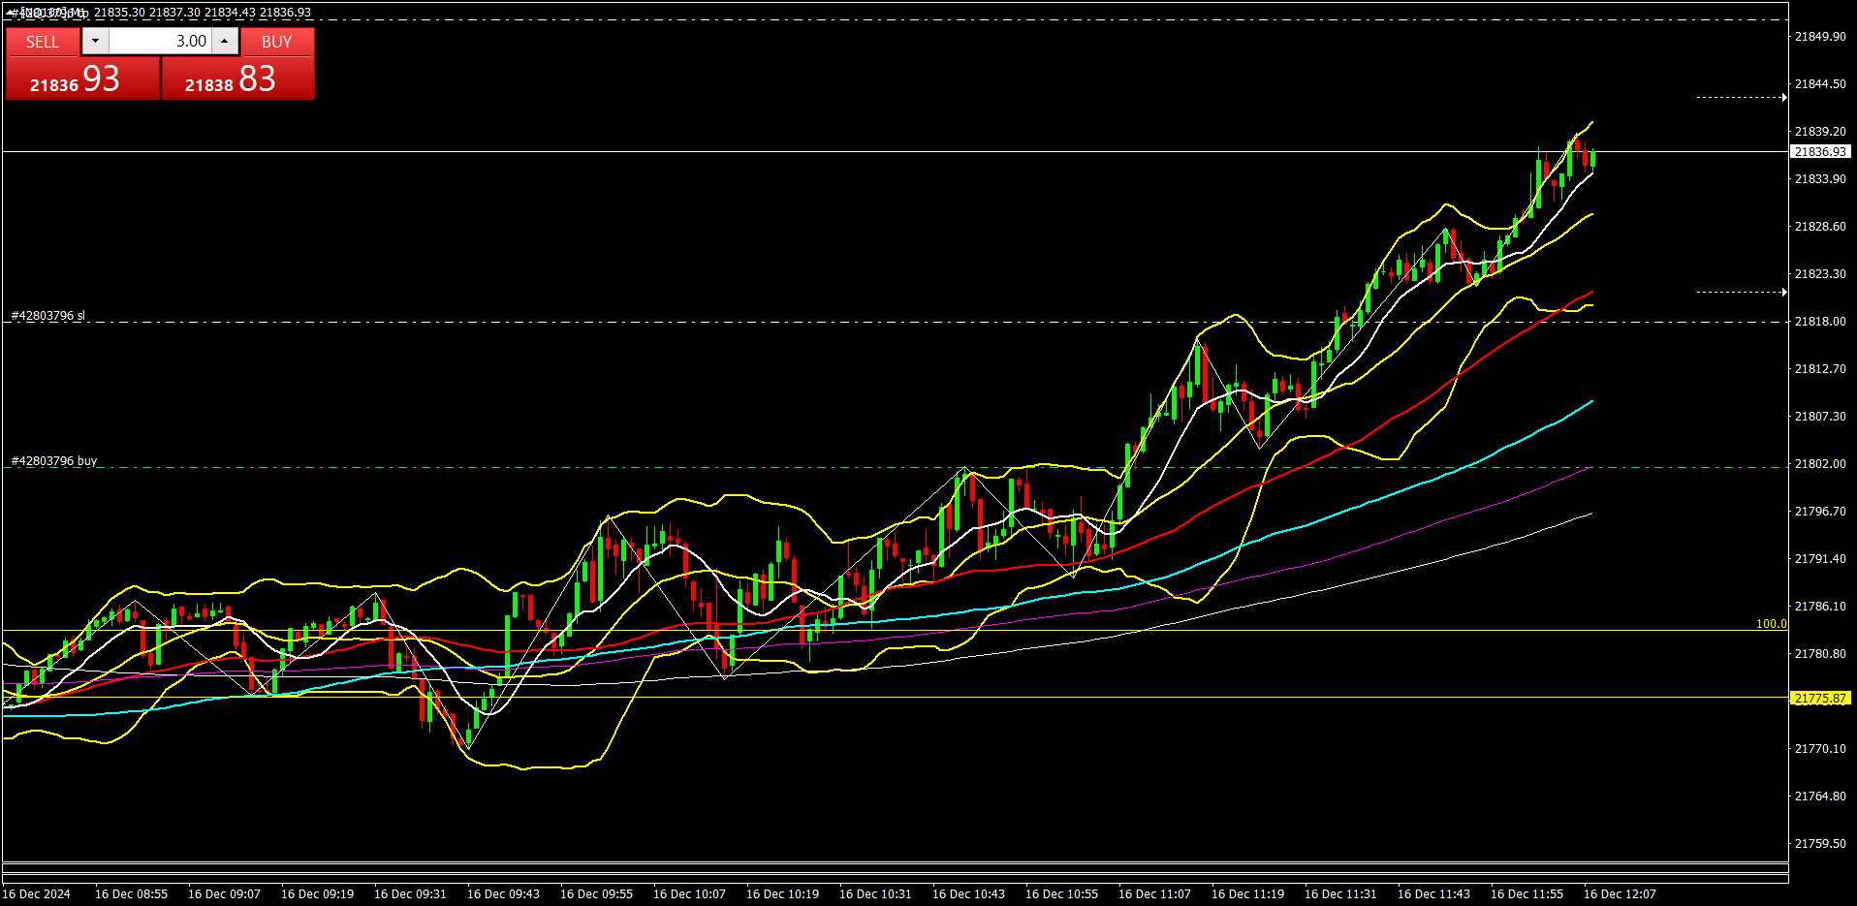Click the lower dotted arrow marker near 21823.30
This screenshot has height=906, width=1857.
(x=1741, y=292)
